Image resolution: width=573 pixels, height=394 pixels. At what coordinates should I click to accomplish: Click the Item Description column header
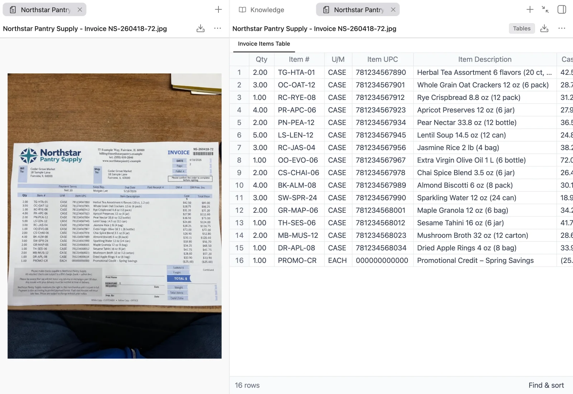(x=485, y=59)
